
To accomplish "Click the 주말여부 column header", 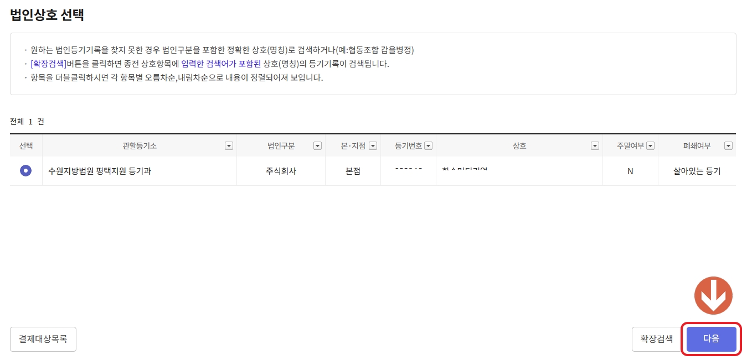I will (631, 145).
